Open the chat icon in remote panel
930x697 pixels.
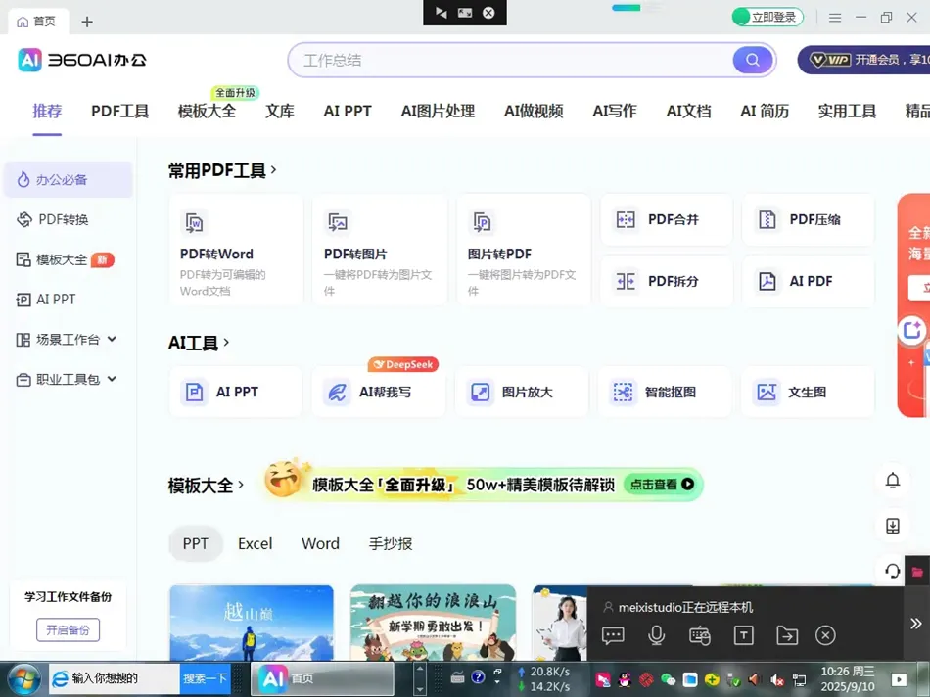[613, 635]
